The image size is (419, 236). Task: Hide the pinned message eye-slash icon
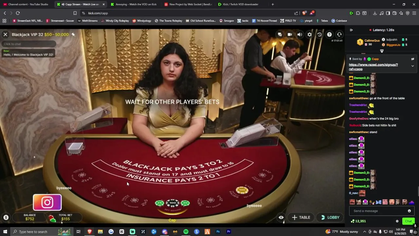[412, 59]
